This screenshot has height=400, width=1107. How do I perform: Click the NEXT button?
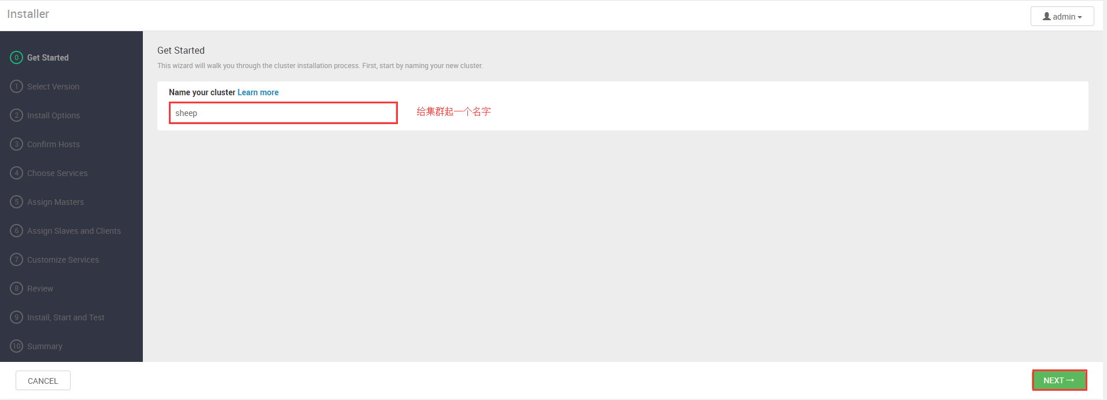coord(1059,380)
